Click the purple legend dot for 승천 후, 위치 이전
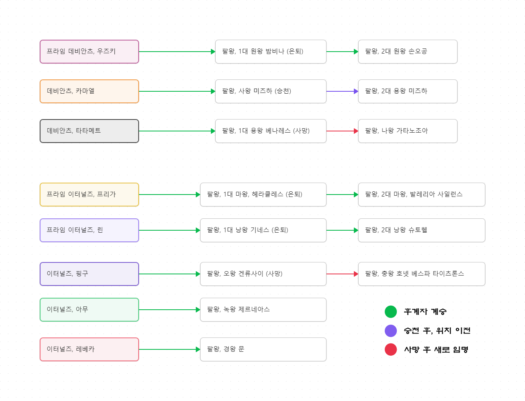The image size is (525, 401). coord(391,331)
